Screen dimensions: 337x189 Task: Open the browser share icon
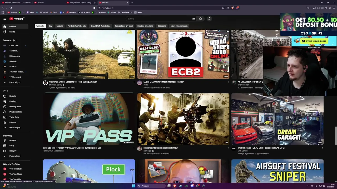(228, 8)
